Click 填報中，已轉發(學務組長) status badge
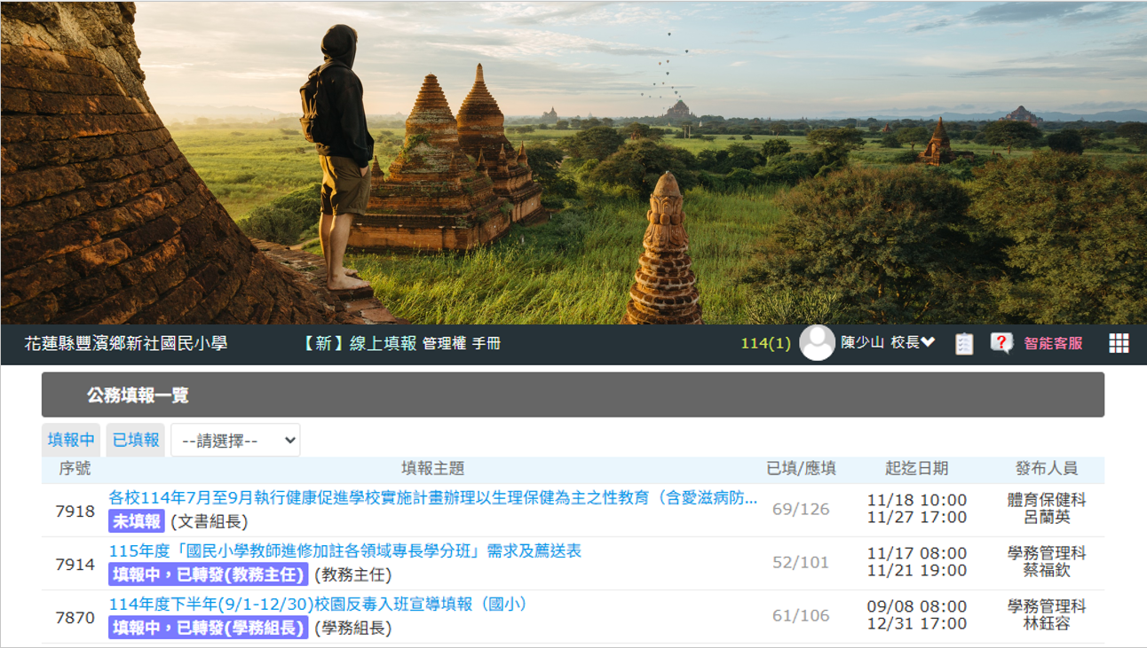This screenshot has width=1147, height=648. 209,628
